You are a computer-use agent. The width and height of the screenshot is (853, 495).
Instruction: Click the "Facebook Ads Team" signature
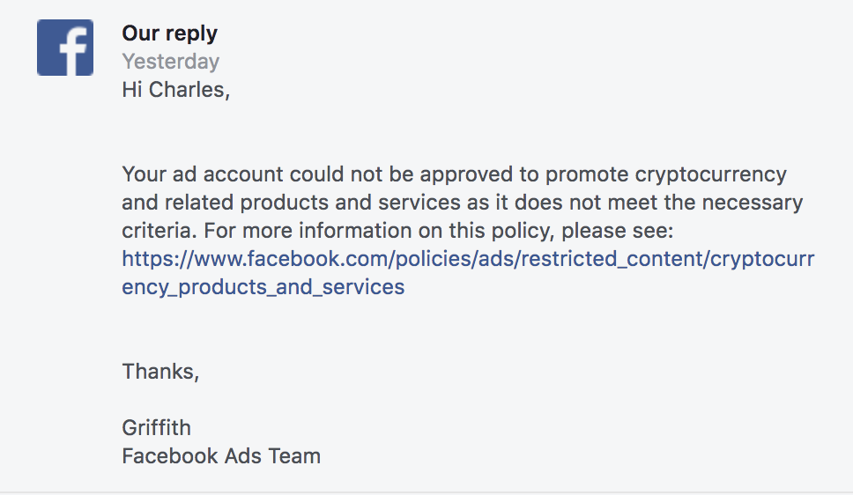point(221,456)
